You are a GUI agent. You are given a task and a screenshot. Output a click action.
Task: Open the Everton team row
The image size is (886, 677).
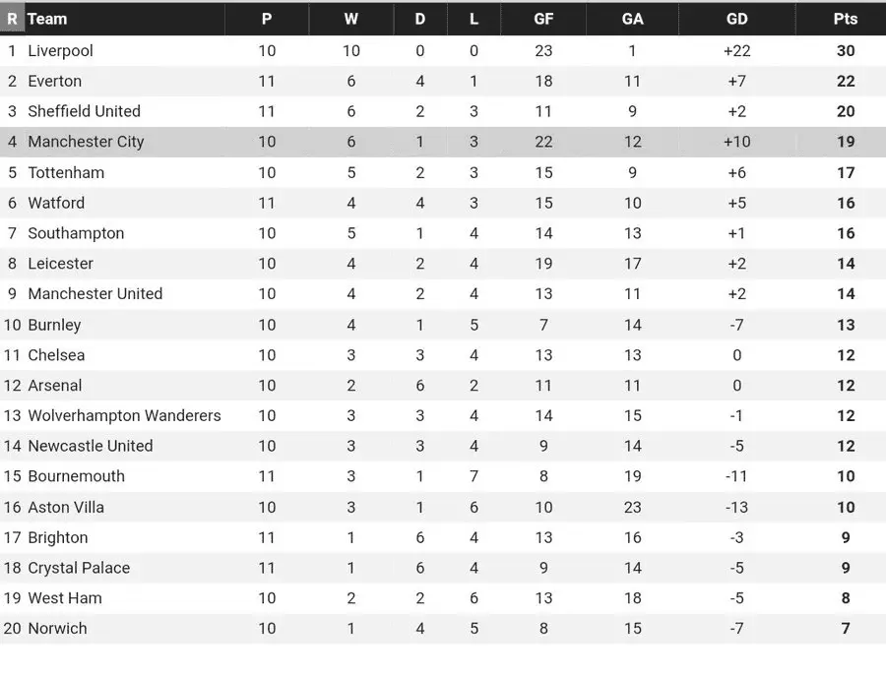coord(54,81)
